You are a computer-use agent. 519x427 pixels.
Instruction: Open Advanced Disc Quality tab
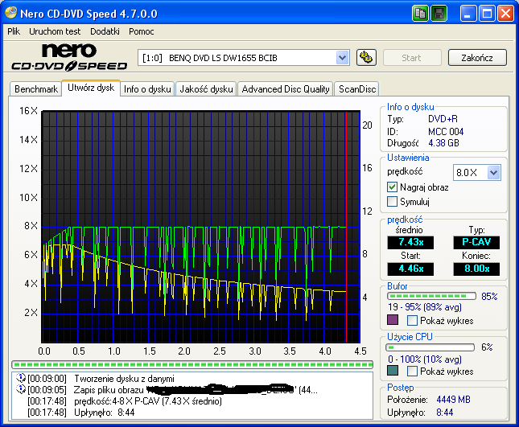point(286,89)
